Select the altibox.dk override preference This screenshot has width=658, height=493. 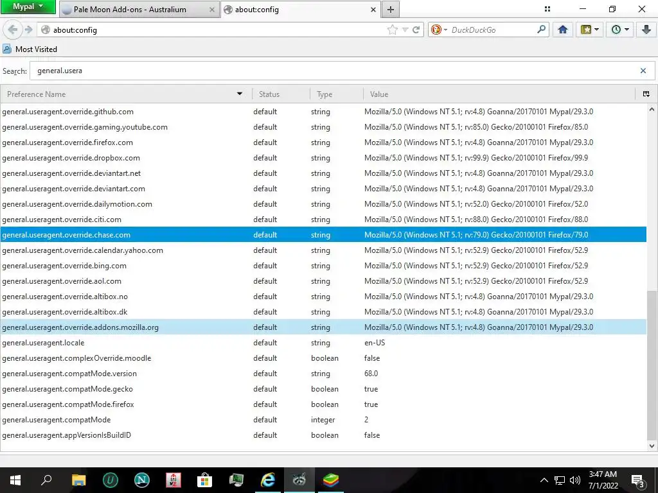tap(323, 312)
